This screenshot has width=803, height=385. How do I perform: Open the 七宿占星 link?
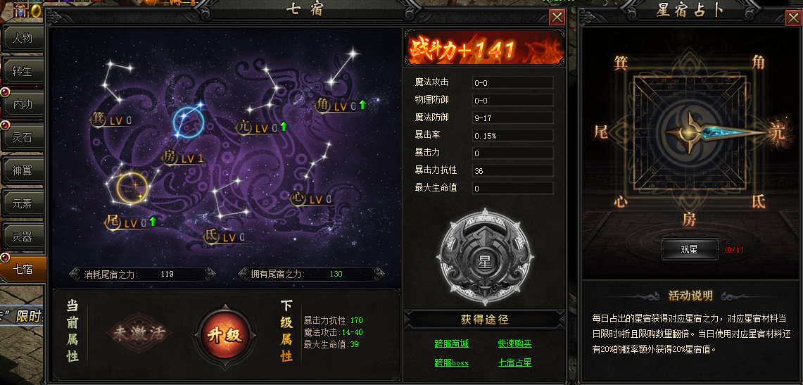point(514,362)
